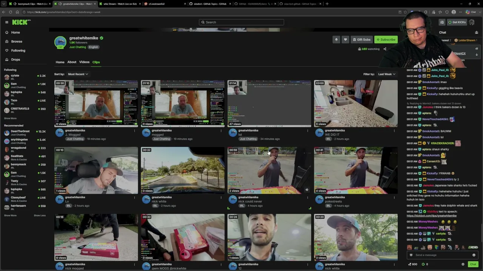The height and width of the screenshot is (271, 483).
Task: Open the channel Videos tab
Action: tap(84, 62)
